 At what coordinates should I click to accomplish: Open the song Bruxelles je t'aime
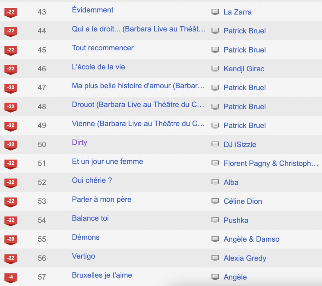click(x=102, y=275)
